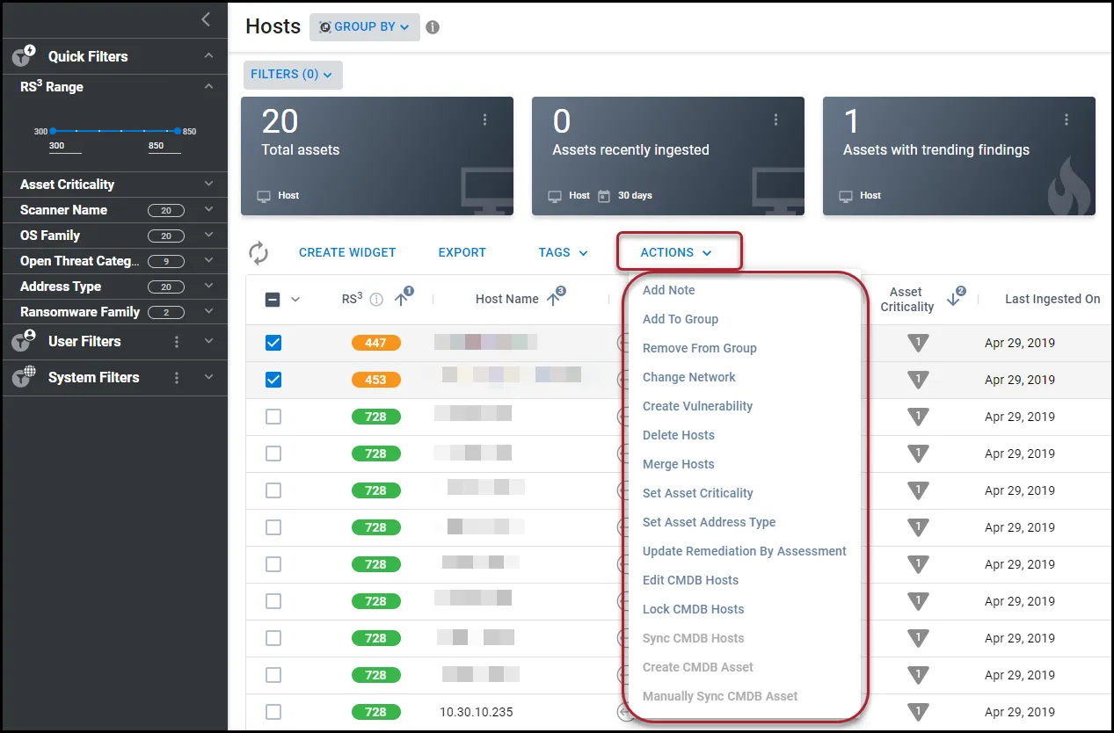Screen dimensions: 1114x733
Task: Choose Lock CMDB Hosts action
Action: 694,609
